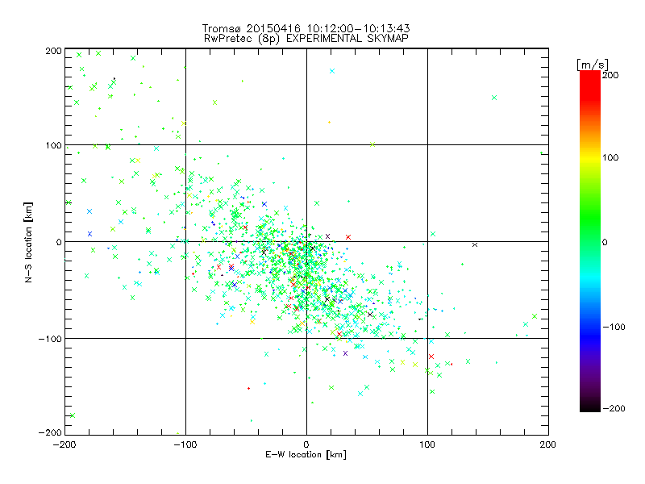Click the y-axis tick label '100'

(54, 145)
